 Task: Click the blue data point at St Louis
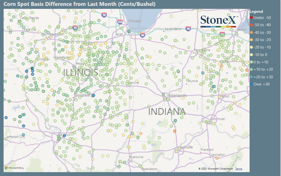64,136
